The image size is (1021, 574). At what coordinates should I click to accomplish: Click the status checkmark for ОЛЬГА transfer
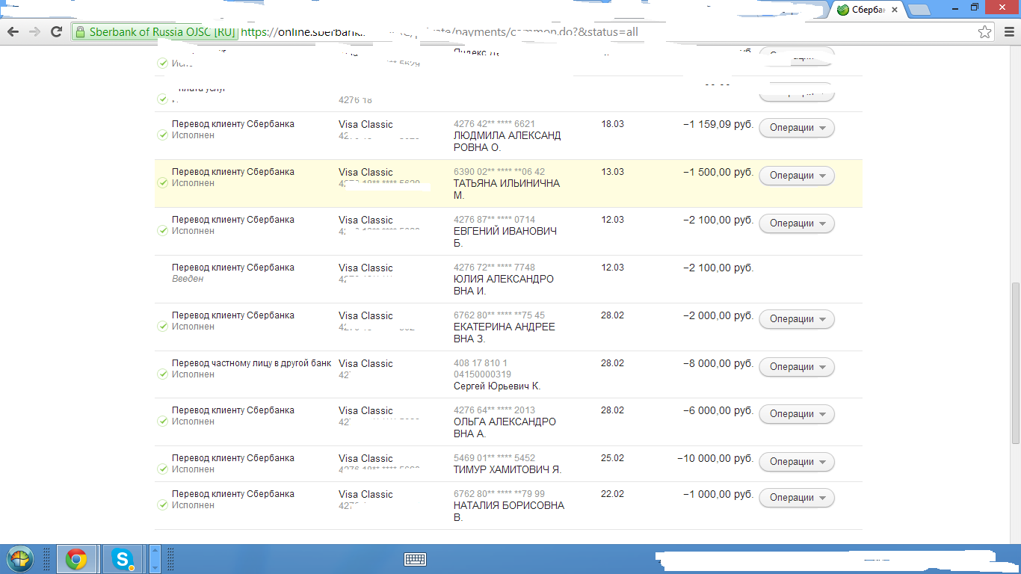tap(162, 422)
